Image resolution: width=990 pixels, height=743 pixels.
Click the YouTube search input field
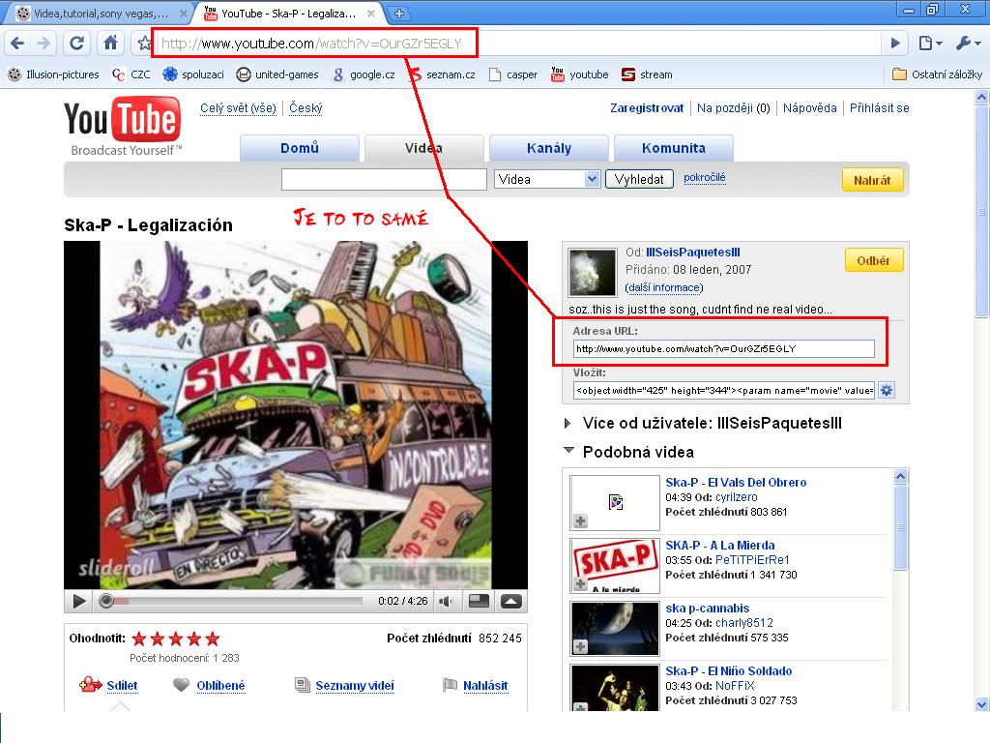pyautogui.click(x=384, y=179)
